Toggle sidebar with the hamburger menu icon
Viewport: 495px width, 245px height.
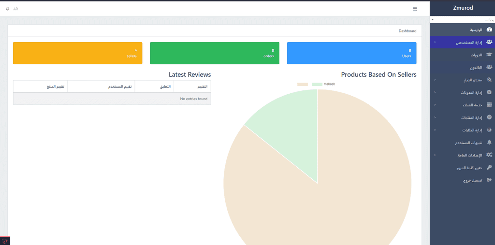415,9
